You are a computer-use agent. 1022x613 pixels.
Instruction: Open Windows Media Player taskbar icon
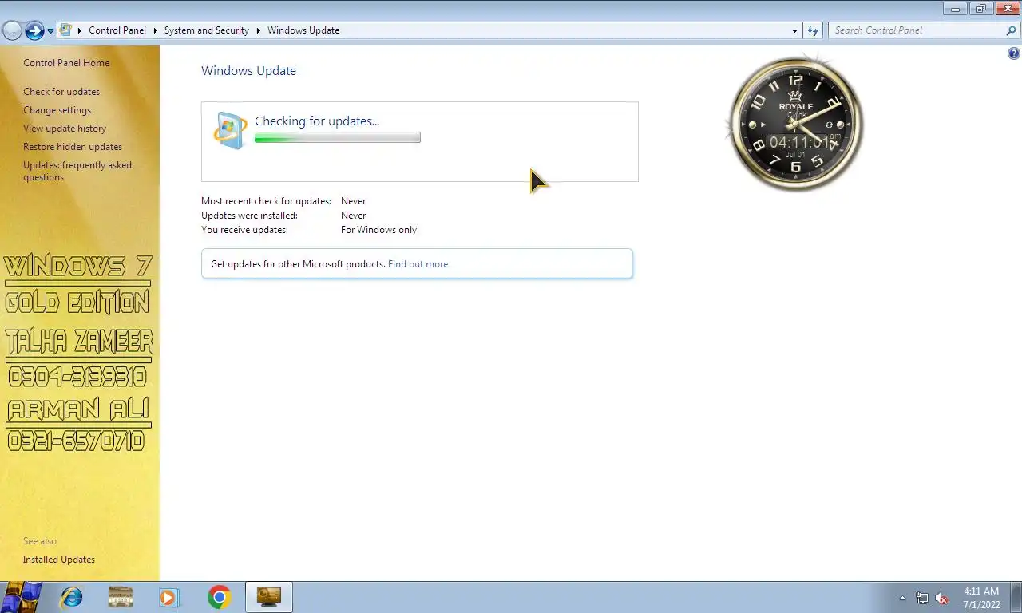coord(169,597)
